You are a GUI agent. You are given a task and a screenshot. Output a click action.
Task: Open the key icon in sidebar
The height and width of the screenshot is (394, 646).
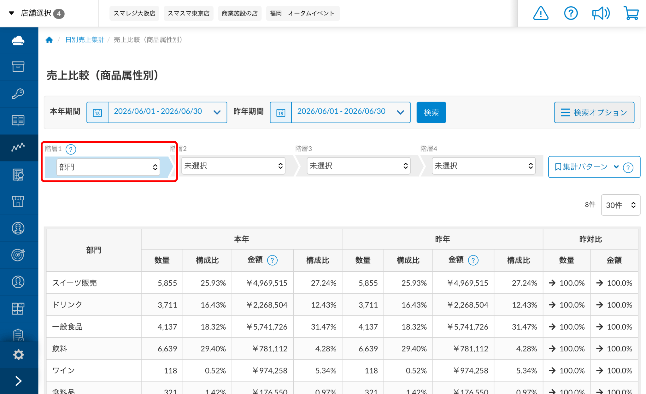tap(18, 94)
